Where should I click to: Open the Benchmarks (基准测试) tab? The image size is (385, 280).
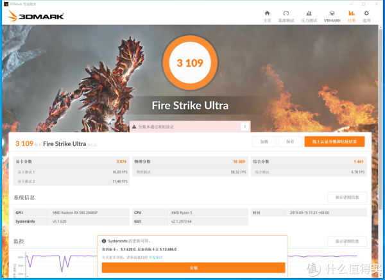286,17
